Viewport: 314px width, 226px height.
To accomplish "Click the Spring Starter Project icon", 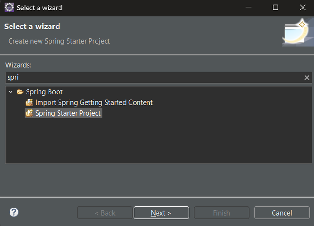I will coord(29,113).
